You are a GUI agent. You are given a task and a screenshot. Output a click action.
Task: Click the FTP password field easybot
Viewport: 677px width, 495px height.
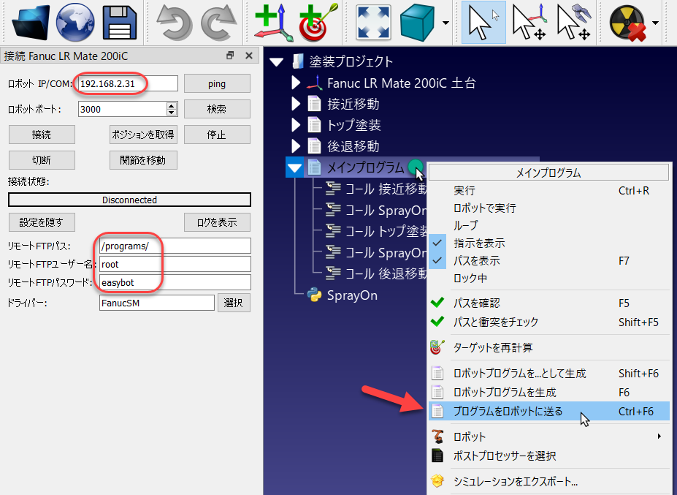175,282
